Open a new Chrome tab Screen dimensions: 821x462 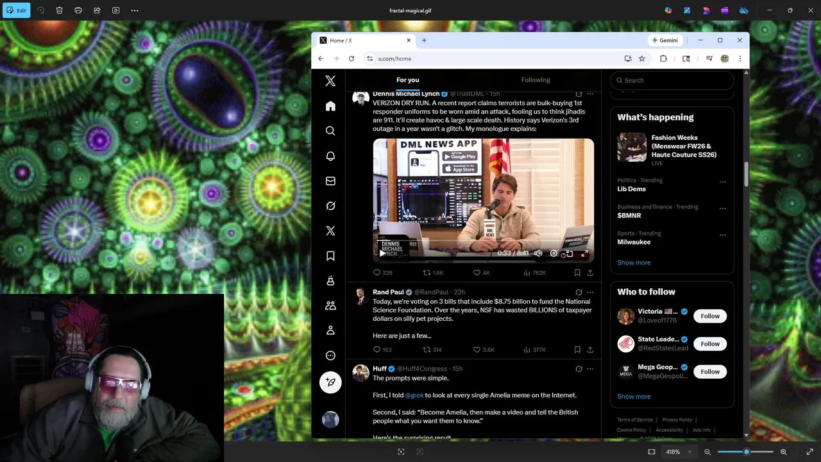point(424,40)
